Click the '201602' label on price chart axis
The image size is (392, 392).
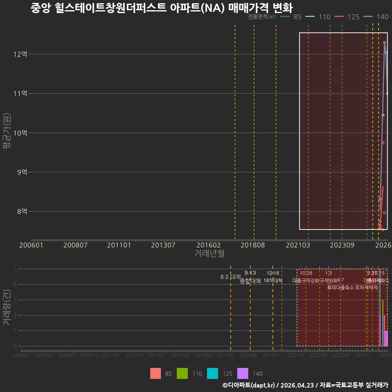209,245
